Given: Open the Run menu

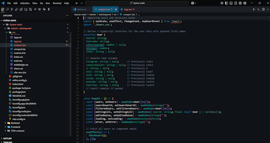Looking at the screenshot, I should click(48, 3).
